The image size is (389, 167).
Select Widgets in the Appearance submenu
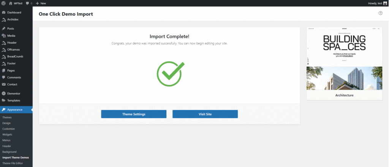point(7,135)
